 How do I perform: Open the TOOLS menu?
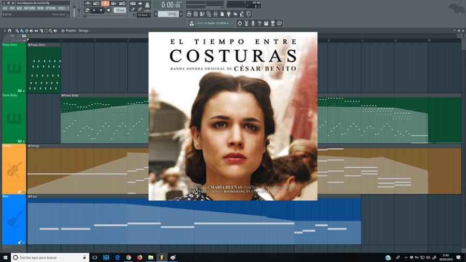(x=62, y=8)
